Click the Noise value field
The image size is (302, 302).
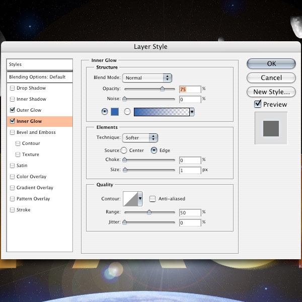click(190, 100)
